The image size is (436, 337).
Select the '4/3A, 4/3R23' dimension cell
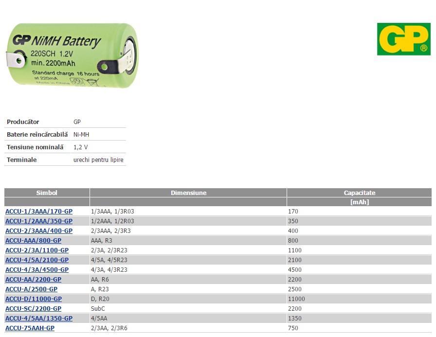[x=188, y=270]
